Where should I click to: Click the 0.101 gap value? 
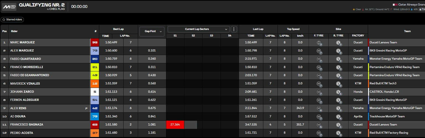pos(152,51)
